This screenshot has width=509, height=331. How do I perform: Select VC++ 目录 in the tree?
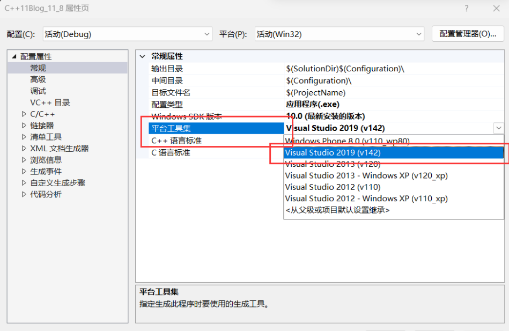(50, 102)
